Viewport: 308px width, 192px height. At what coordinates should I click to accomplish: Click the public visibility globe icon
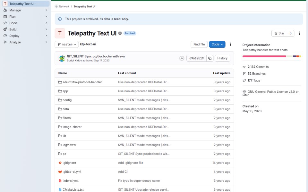tap(120, 33)
